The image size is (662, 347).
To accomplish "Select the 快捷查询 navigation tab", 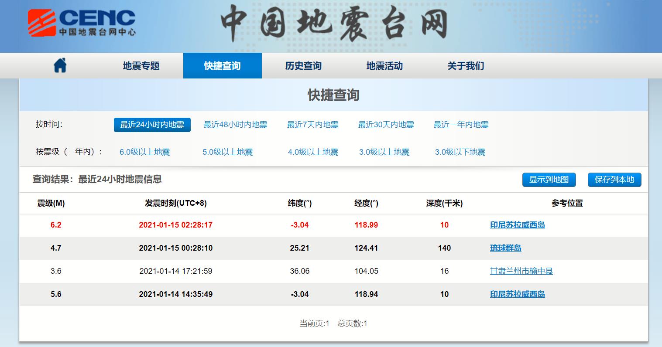I will pos(222,66).
